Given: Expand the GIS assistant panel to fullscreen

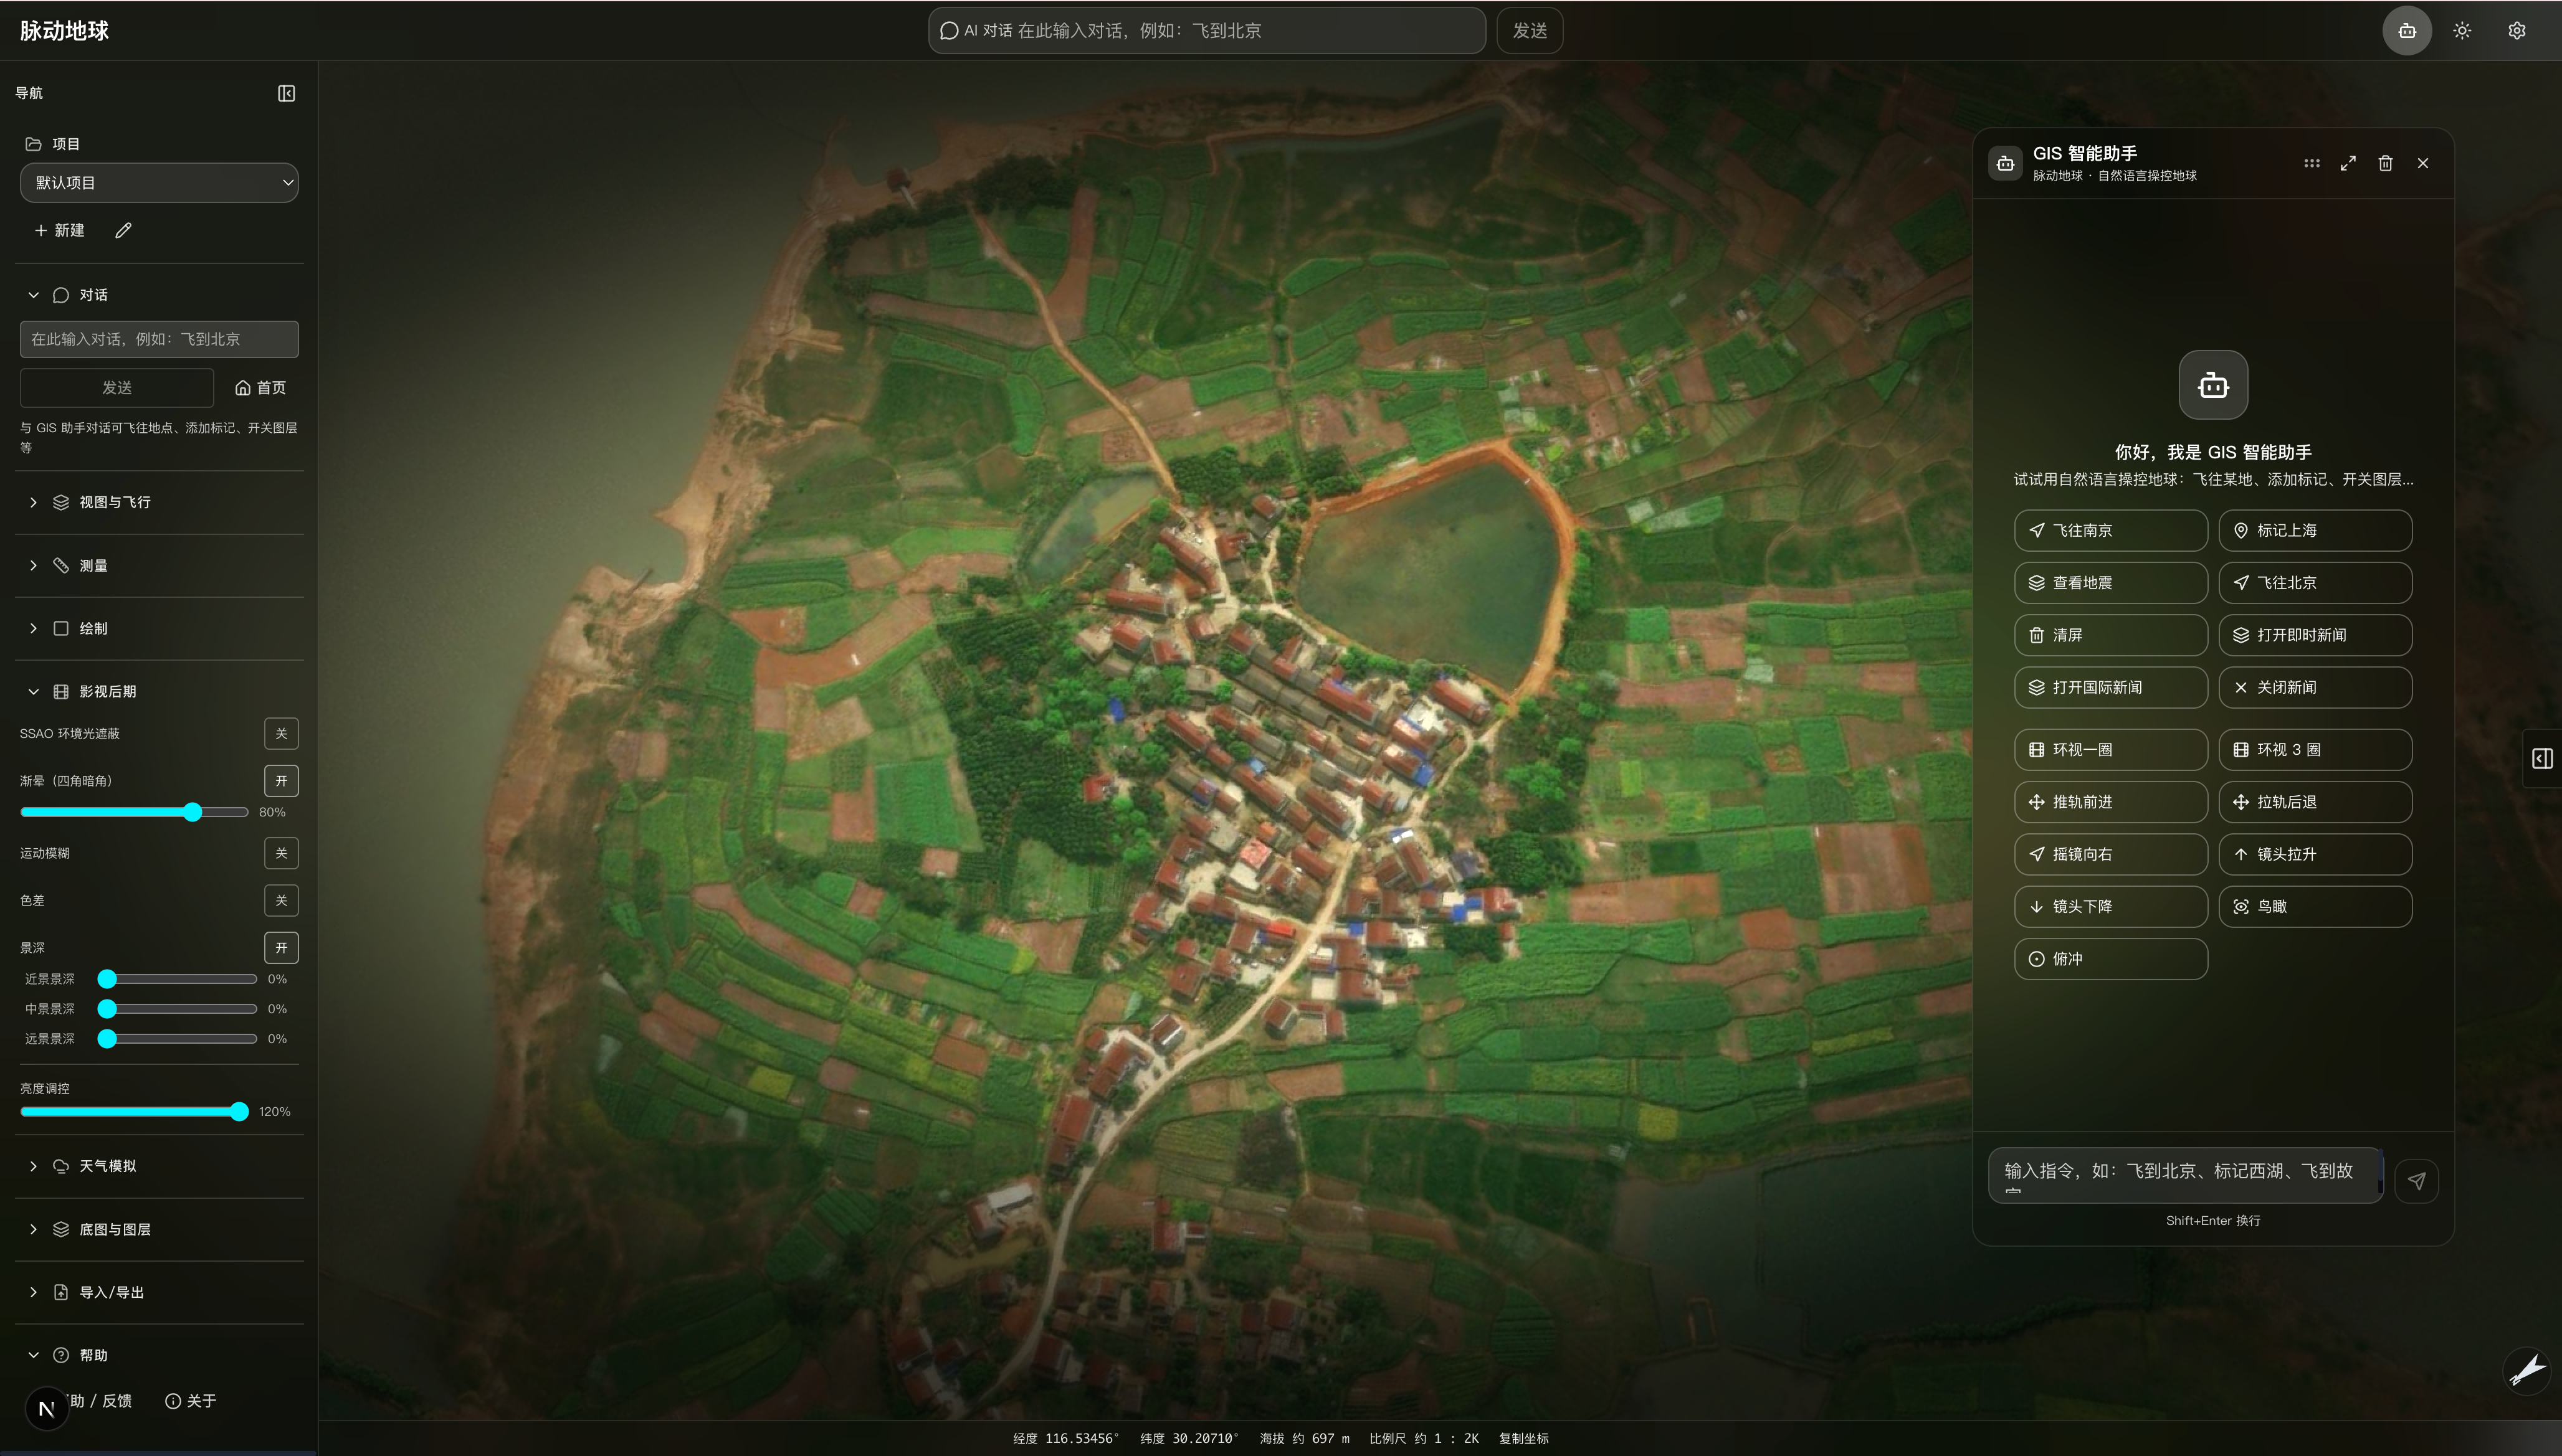Looking at the screenshot, I should [2348, 163].
